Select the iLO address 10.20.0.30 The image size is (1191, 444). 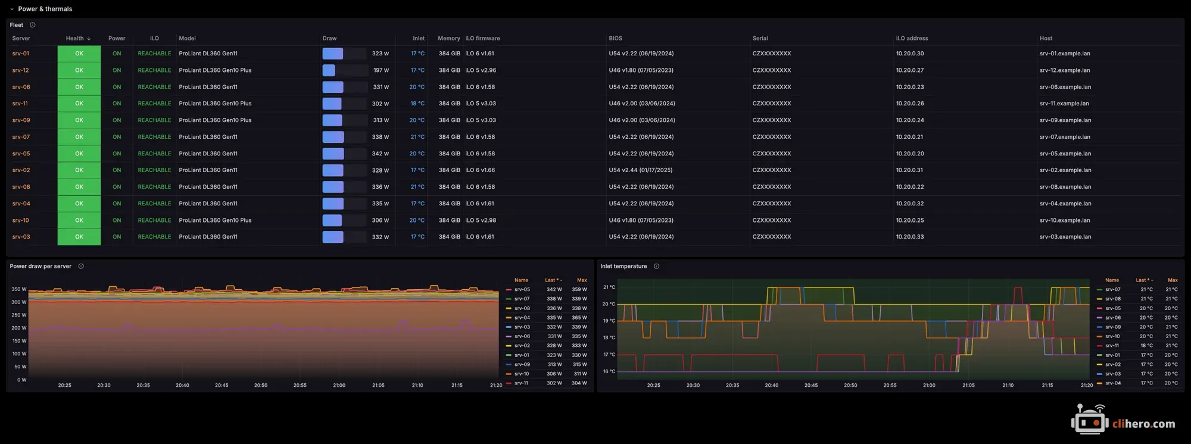(x=910, y=54)
